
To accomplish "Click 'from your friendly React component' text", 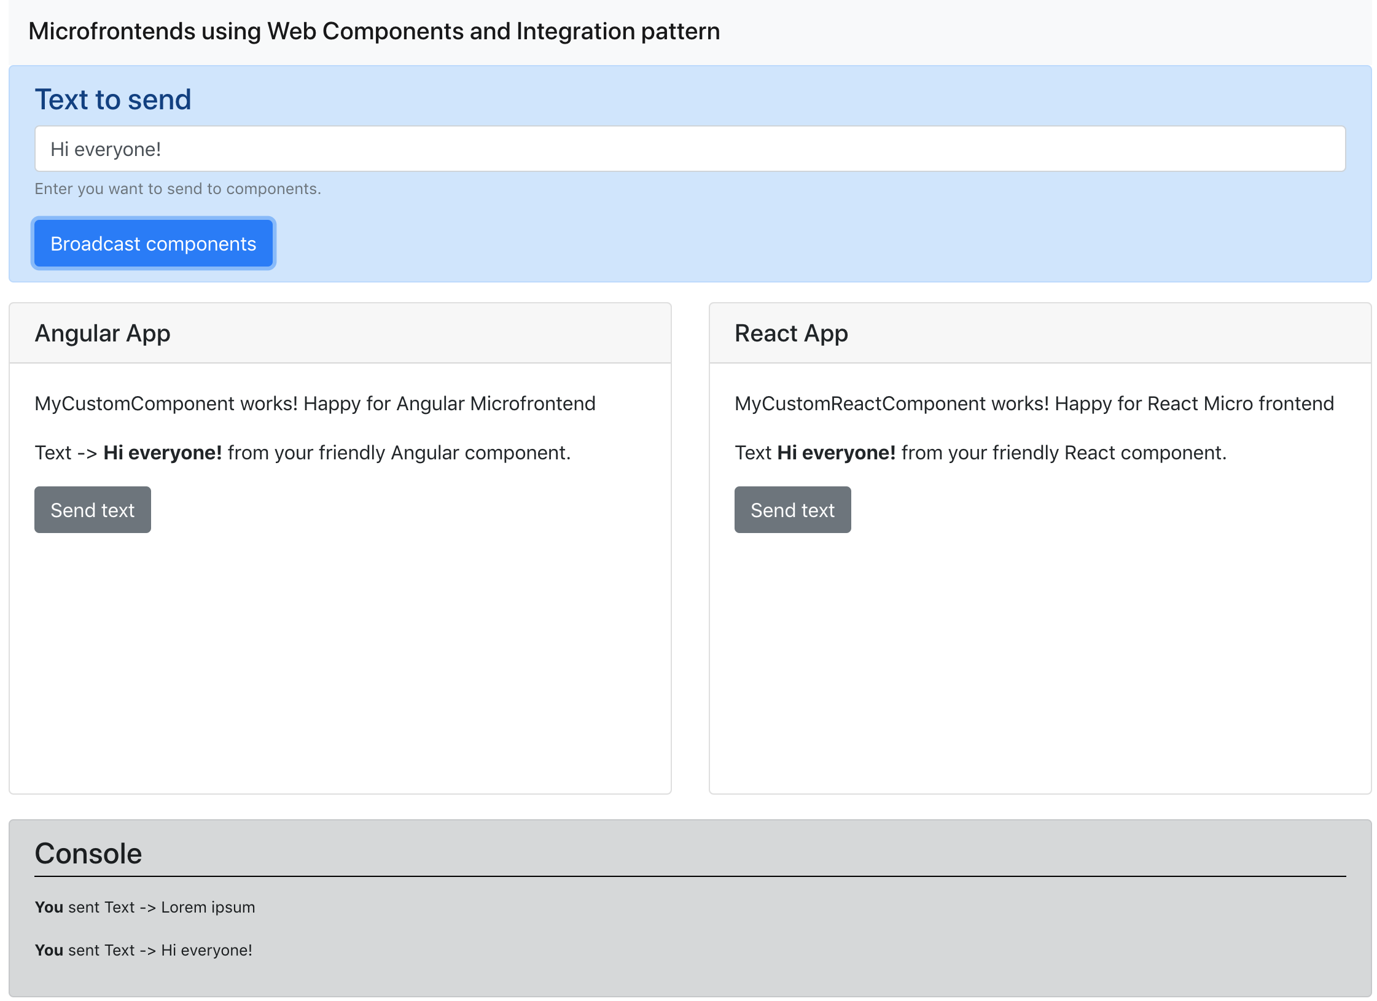I will click(x=1063, y=453).
